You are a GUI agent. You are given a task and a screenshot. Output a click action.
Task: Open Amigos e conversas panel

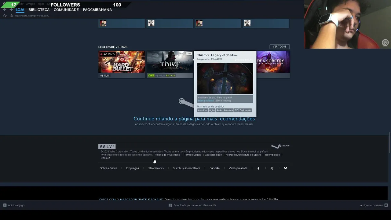(x=371, y=205)
